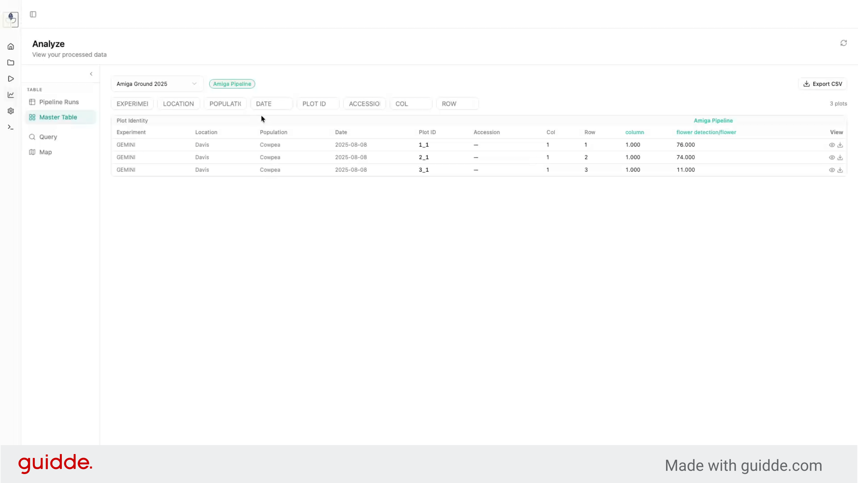This screenshot has width=858, height=483.
Task: Click the Plot Identity group header
Action: click(132, 121)
